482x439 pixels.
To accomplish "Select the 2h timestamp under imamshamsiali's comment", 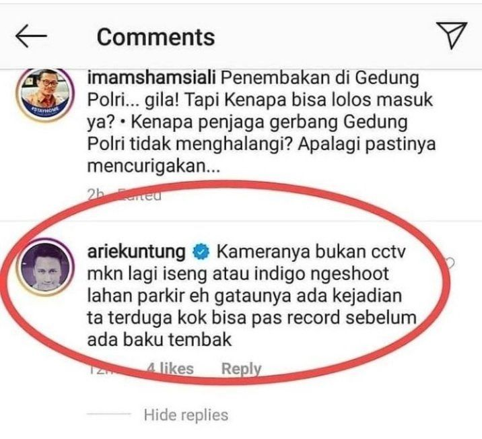I will 96,195.
